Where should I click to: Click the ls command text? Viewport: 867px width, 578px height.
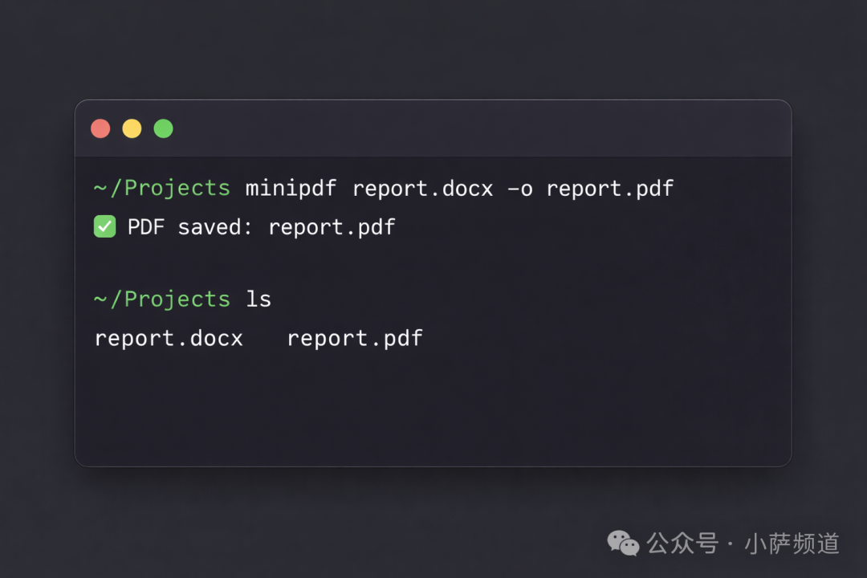(258, 299)
